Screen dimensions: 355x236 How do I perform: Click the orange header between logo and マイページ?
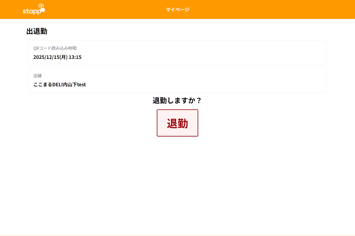104,9
